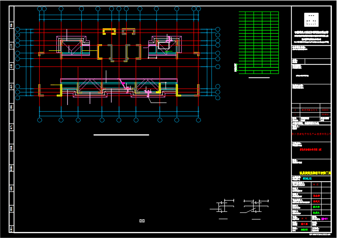Select the green schedule table
Screen dimensions: 337x238
[258, 43]
